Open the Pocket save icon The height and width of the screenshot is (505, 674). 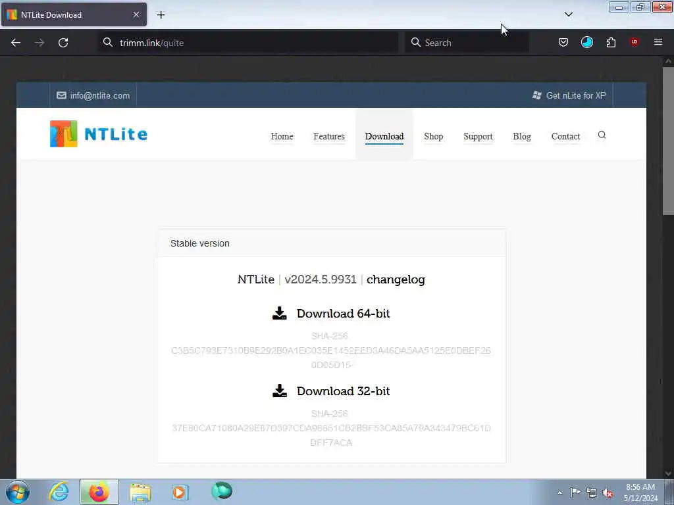click(563, 42)
